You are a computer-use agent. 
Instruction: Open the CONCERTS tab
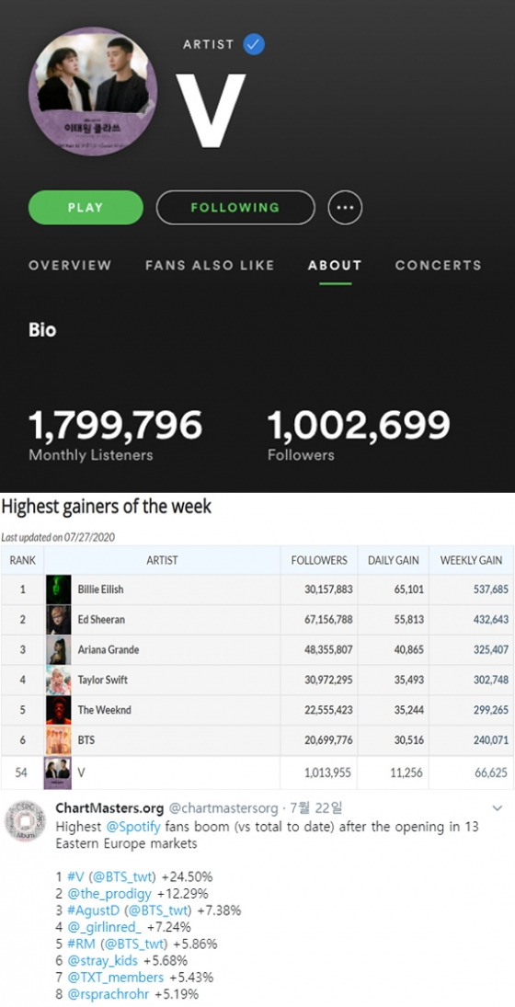click(x=438, y=265)
